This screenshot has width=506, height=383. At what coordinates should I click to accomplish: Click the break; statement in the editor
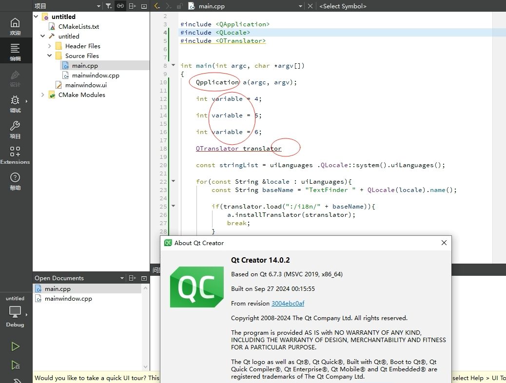click(238, 223)
